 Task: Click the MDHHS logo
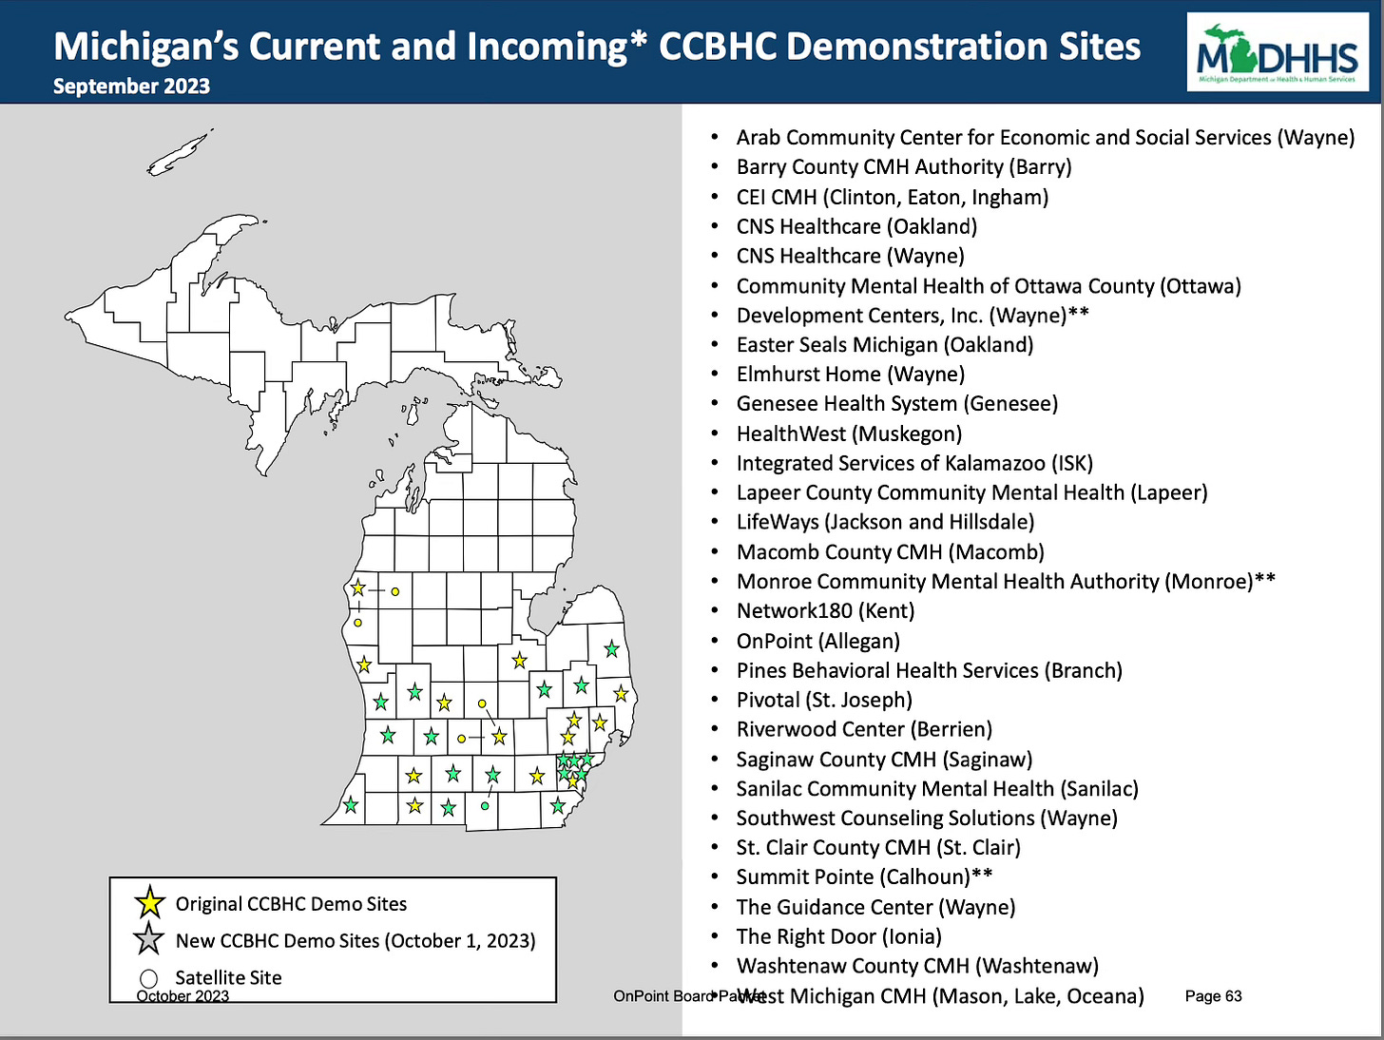click(1278, 52)
